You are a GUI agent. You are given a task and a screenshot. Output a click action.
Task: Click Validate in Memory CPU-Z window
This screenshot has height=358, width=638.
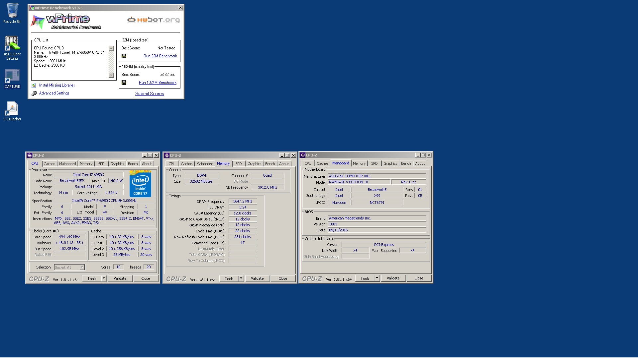[x=257, y=278]
